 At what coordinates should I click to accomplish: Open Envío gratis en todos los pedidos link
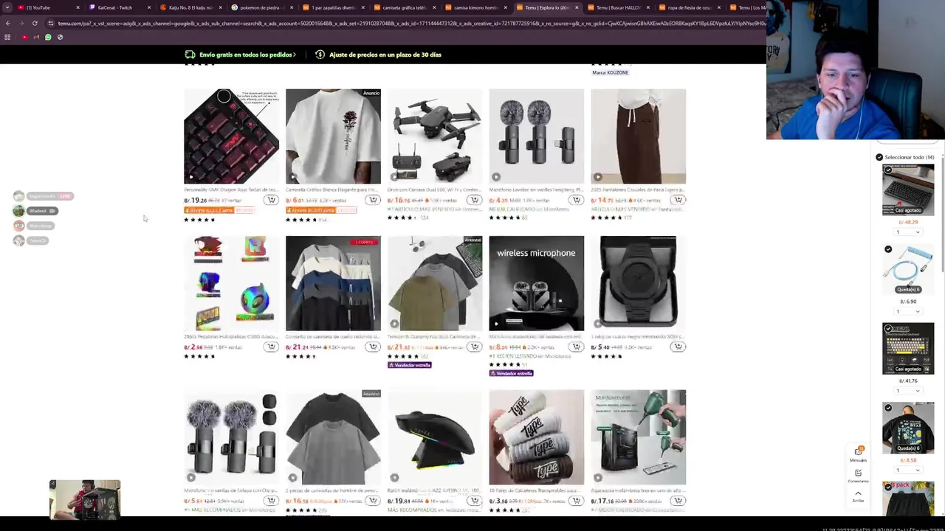tap(240, 55)
